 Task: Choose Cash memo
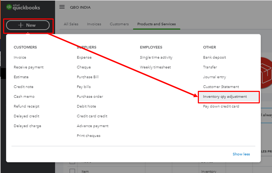(x=24, y=96)
